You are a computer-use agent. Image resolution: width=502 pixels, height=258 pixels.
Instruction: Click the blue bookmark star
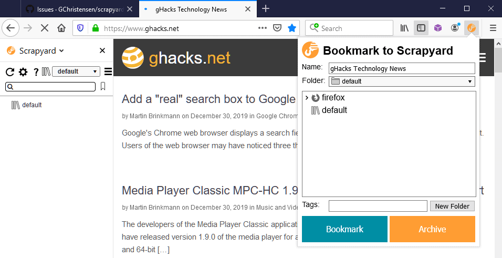tap(291, 28)
